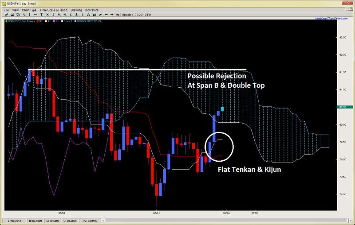Select the vertical line drawing tool
355x225 pixels.
[30, 15]
